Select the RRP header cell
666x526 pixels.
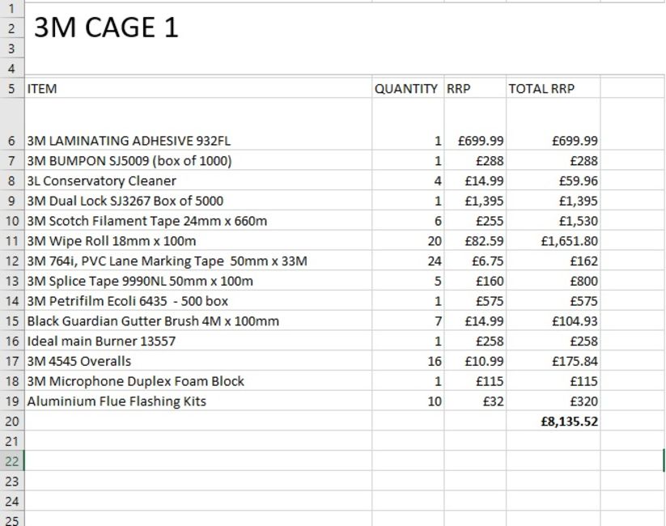click(x=475, y=88)
